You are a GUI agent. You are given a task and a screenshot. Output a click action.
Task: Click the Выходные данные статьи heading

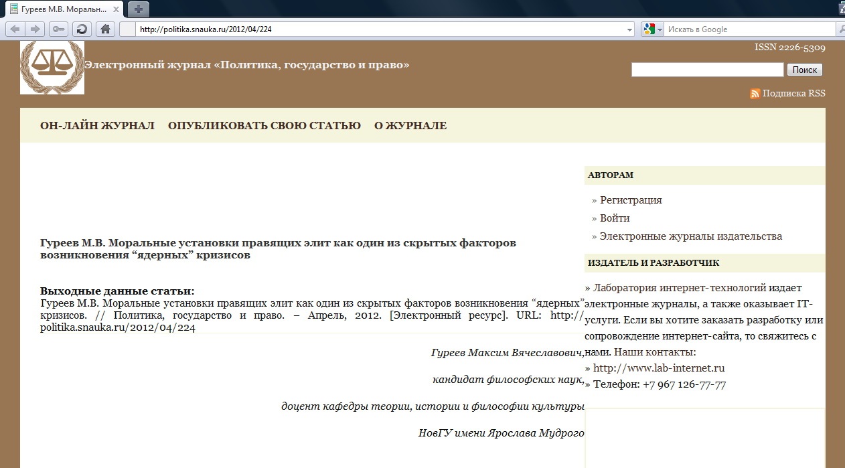click(117, 291)
